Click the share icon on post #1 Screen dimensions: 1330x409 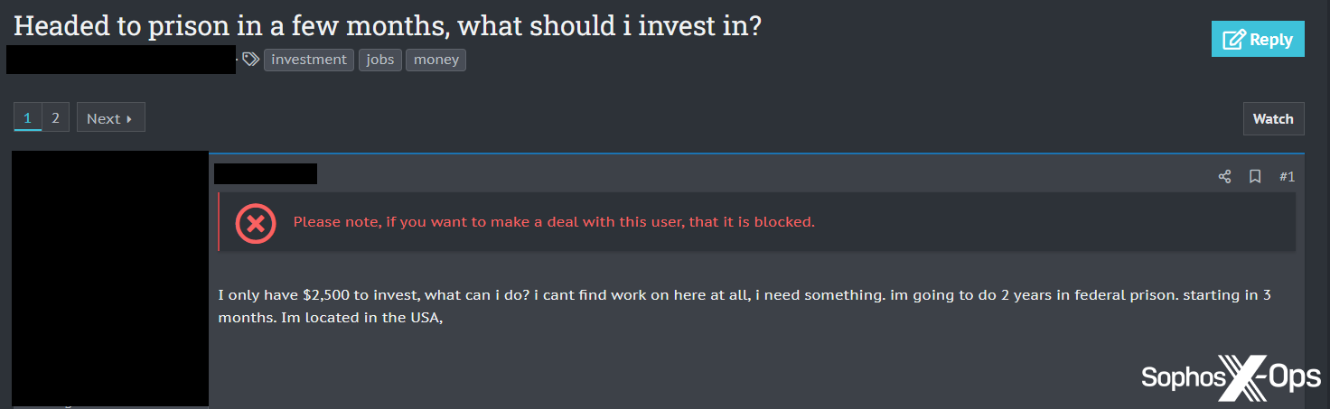(1224, 177)
